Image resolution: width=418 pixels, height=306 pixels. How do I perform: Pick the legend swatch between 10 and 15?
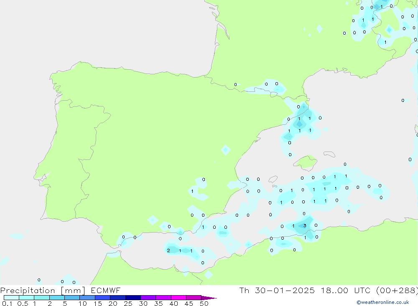87,298
